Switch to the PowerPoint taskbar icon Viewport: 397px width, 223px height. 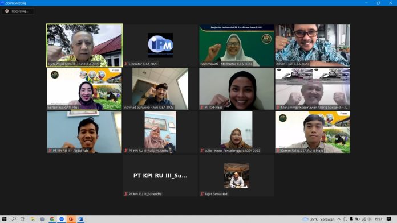point(71,219)
